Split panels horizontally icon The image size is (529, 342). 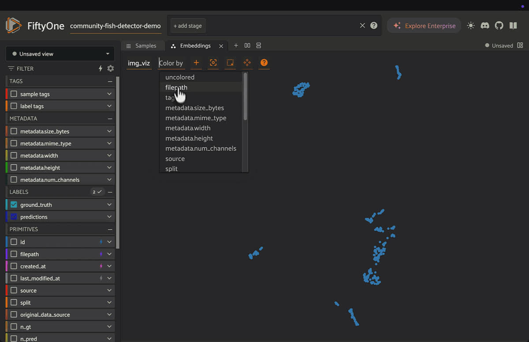coord(247,45)
